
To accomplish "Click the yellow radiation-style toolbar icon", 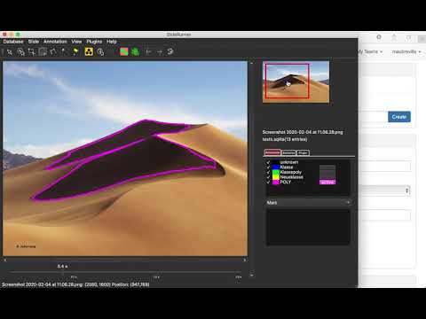I will (x=89, y=51).
